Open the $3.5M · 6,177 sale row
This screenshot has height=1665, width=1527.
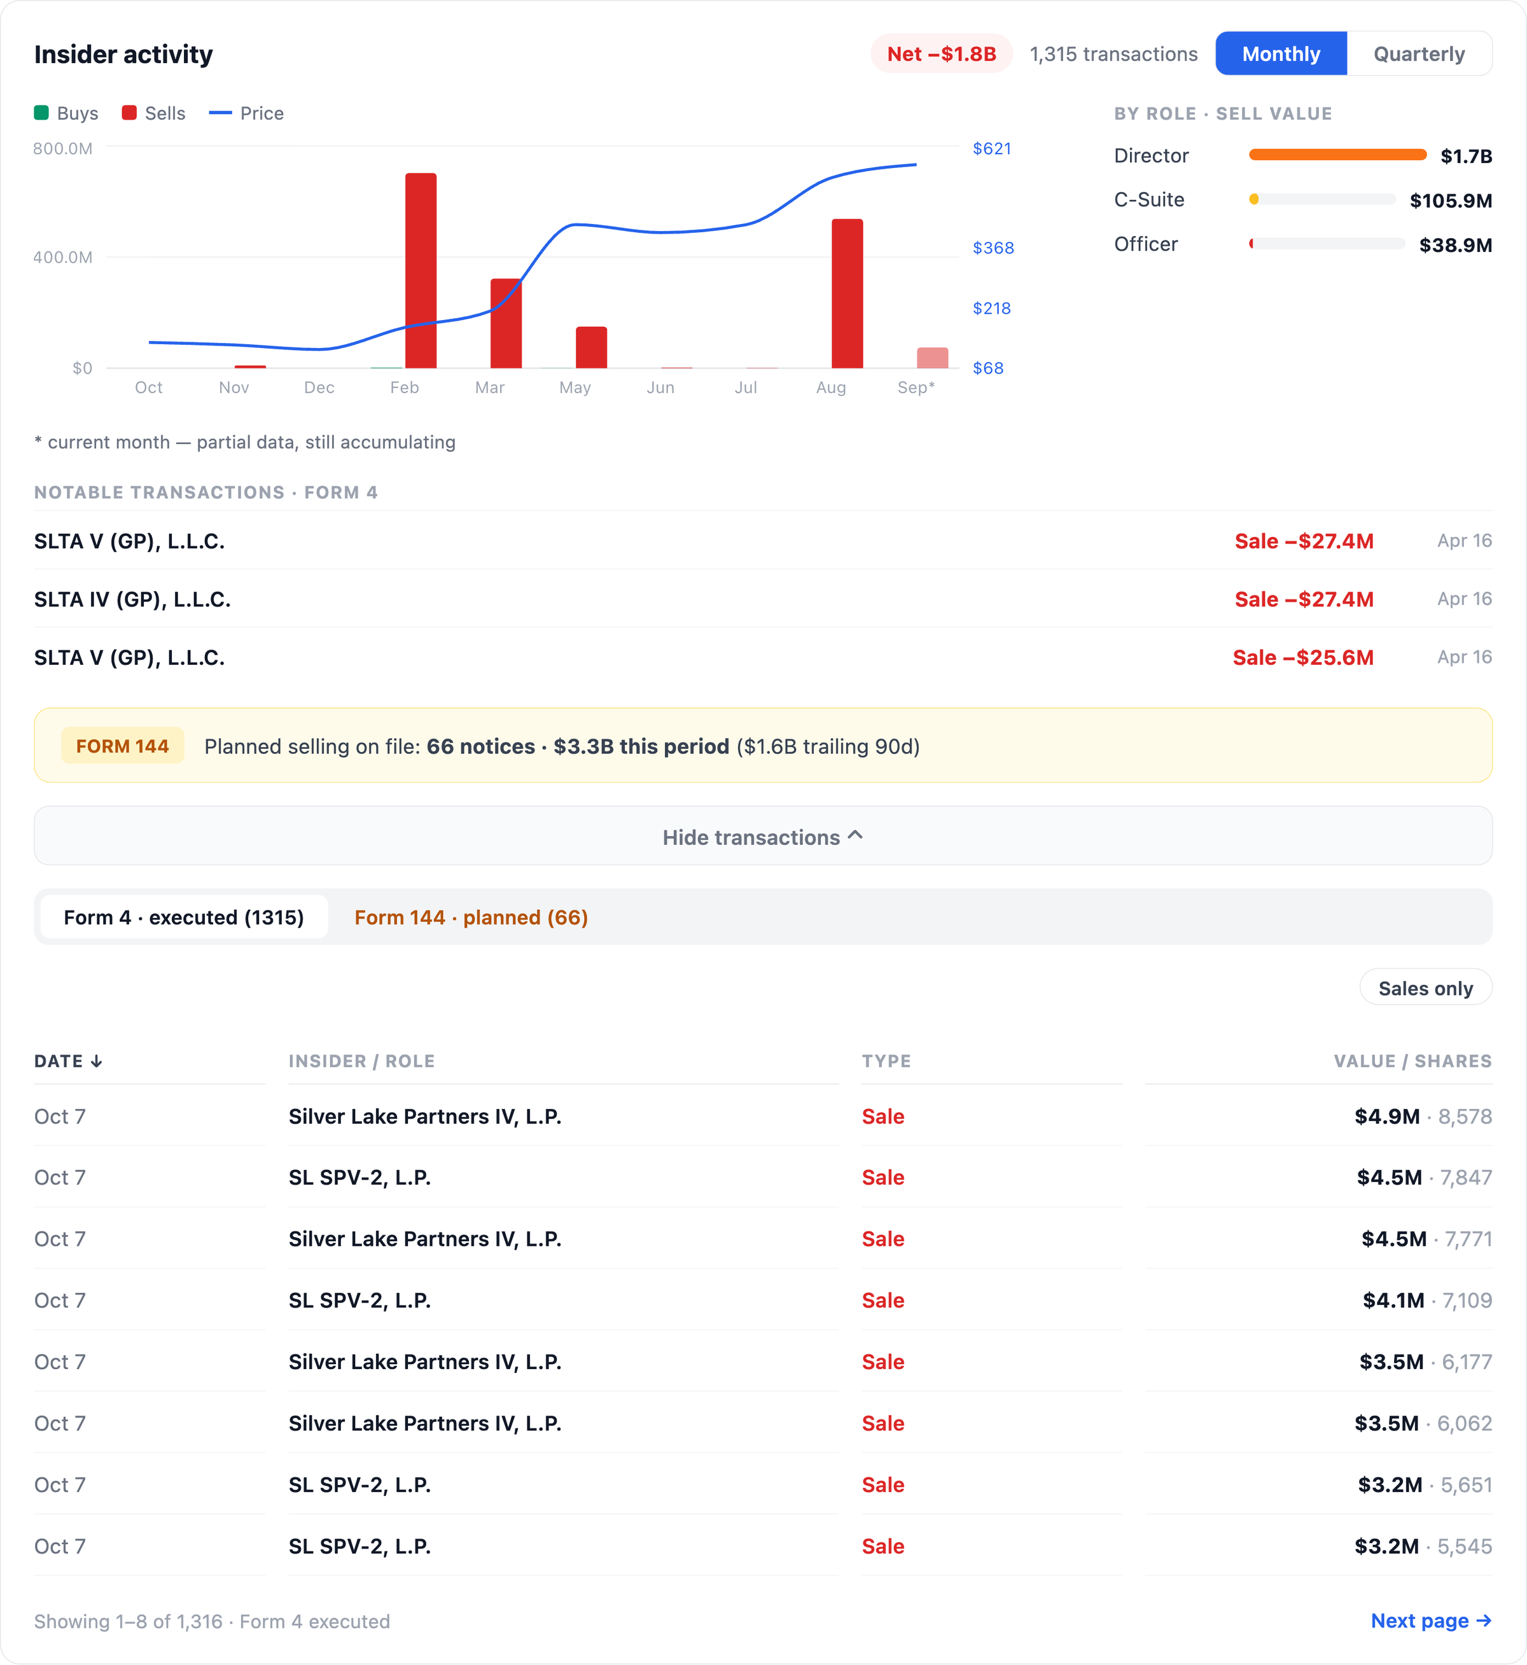pyautogui.click(x=763, y=1361)
